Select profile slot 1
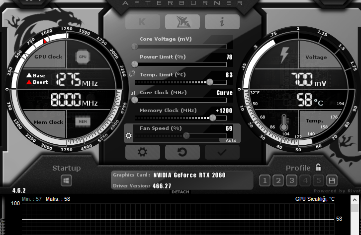Screen dimensions: 361x235 click(265, 180)
